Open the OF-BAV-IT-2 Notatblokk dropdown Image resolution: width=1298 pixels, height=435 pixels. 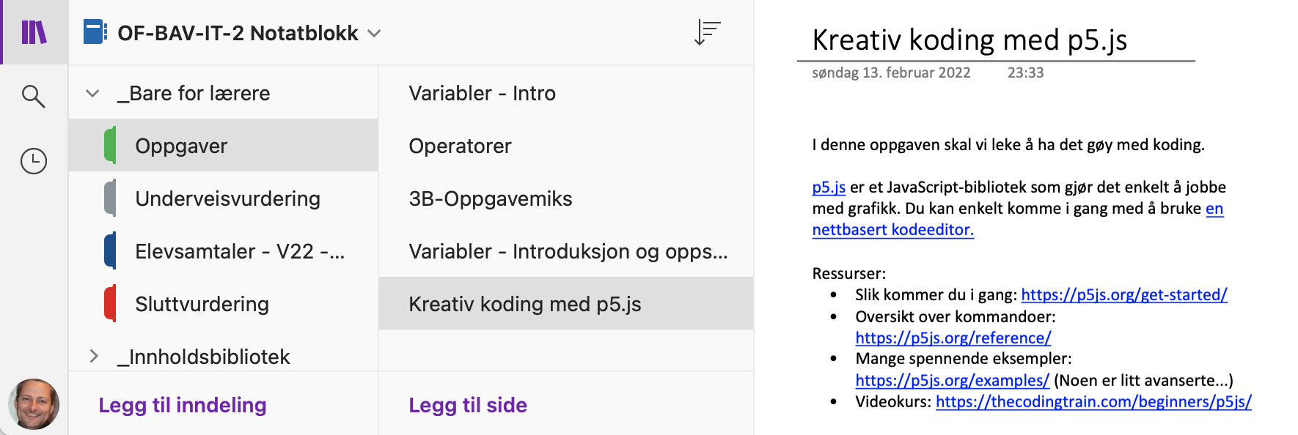click(374, 33)
